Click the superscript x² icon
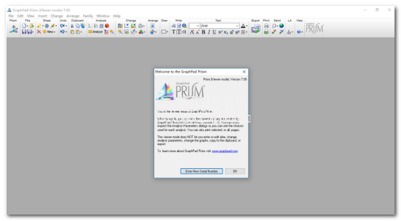401x221 pixels. 220,32
